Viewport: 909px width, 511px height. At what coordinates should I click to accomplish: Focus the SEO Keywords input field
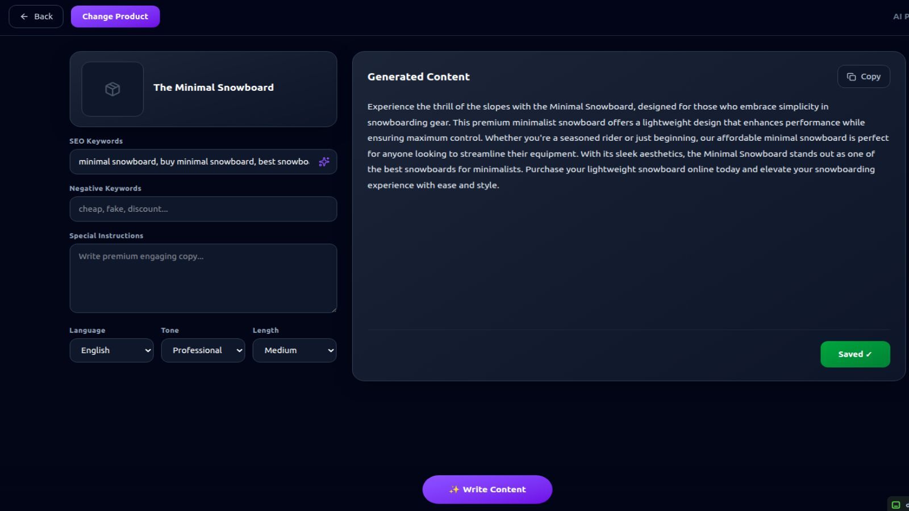193,162
